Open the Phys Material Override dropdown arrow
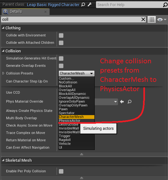The width and height of the screenshot is (168, 180). click(x=116, y=102)
